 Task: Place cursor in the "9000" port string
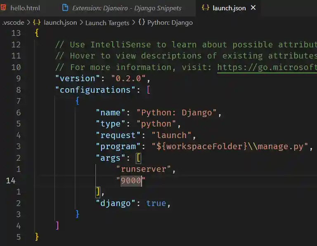pos(131,180)
